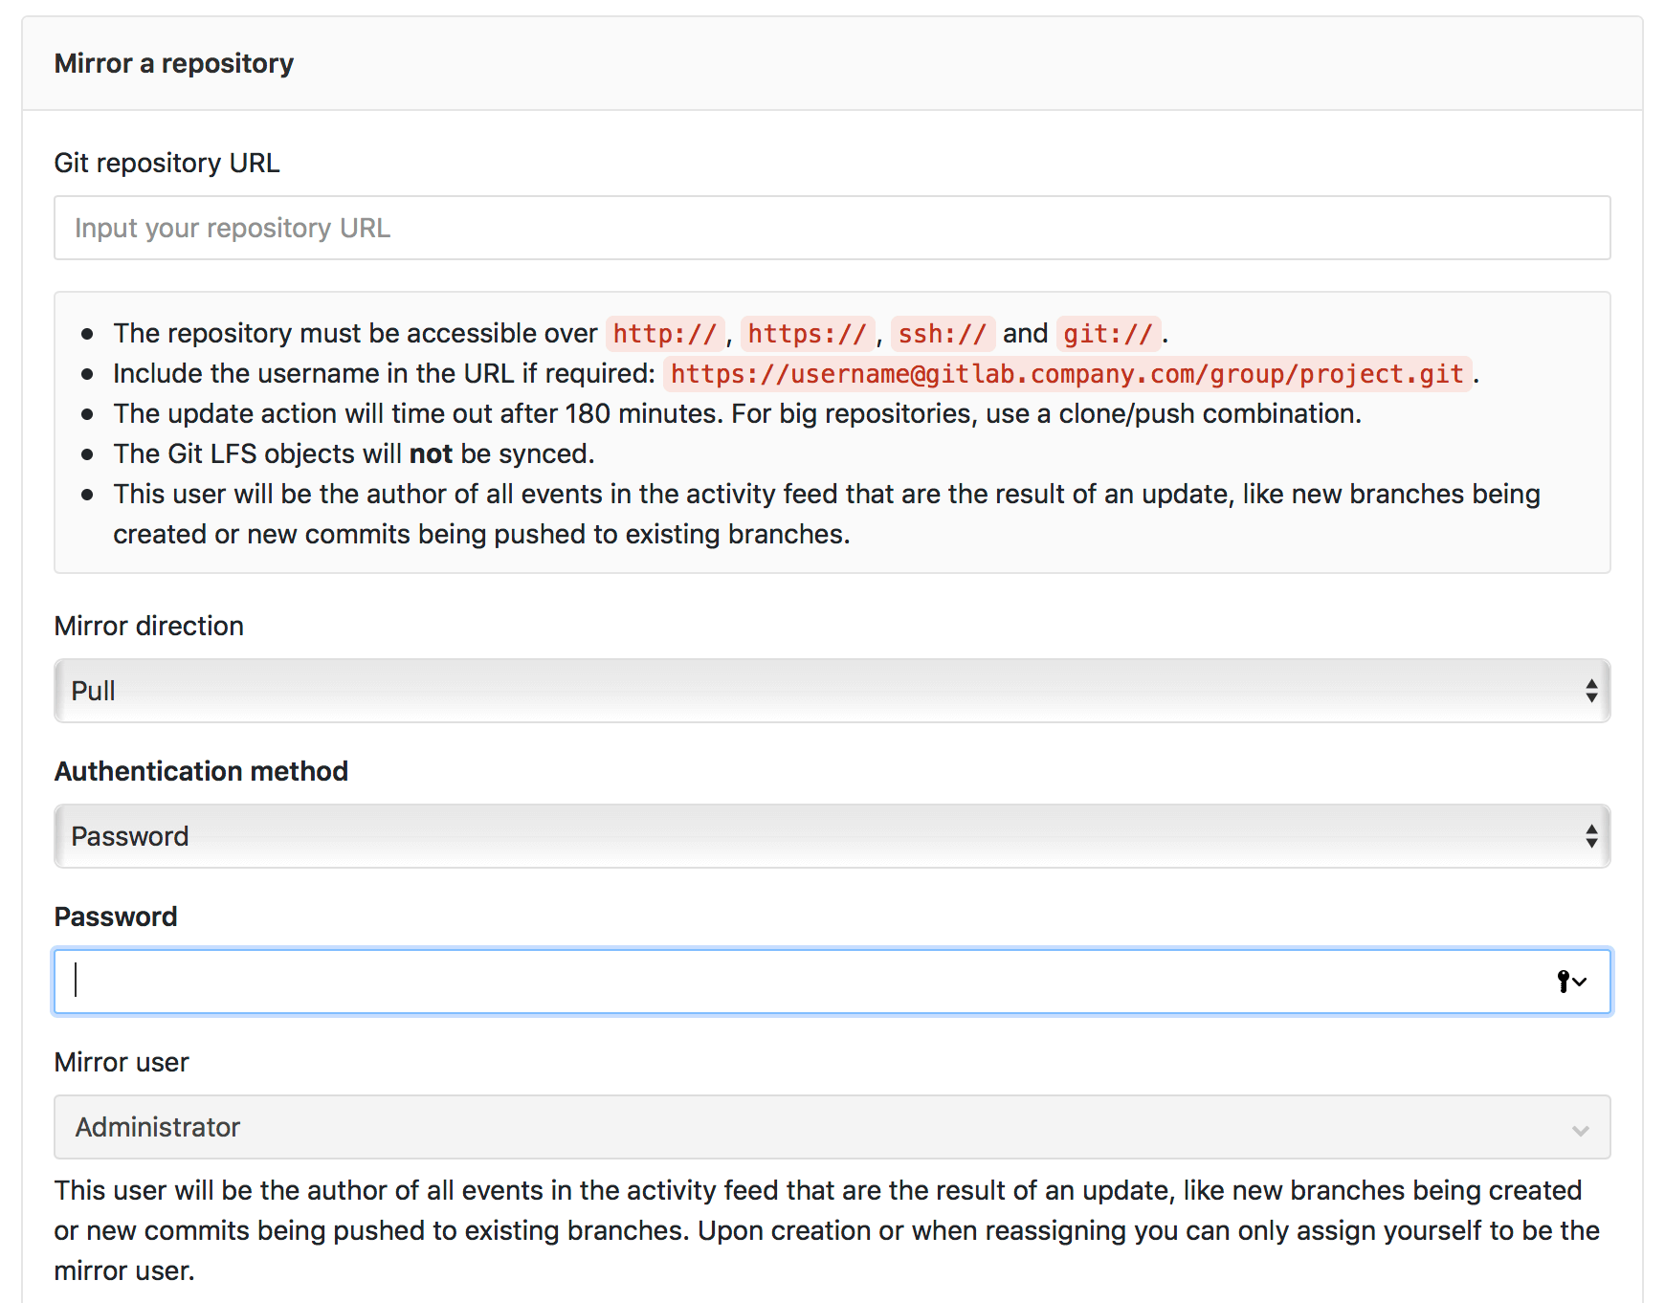Viewport: 1665px width, 1303px height.
Task: Select the http:// protocol snippet
Action: (x=666, y=333)
